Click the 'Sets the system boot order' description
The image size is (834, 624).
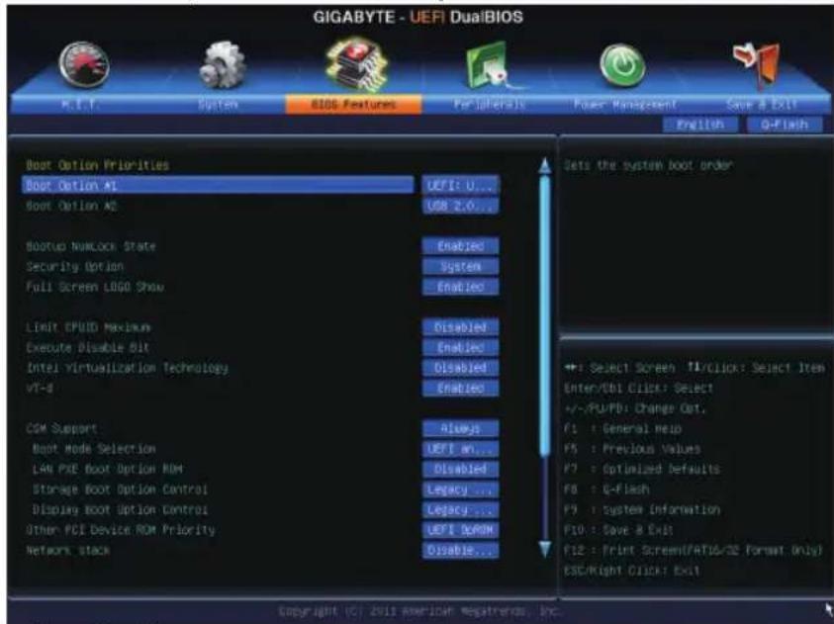pyautogui.click(x=648, y=165)
